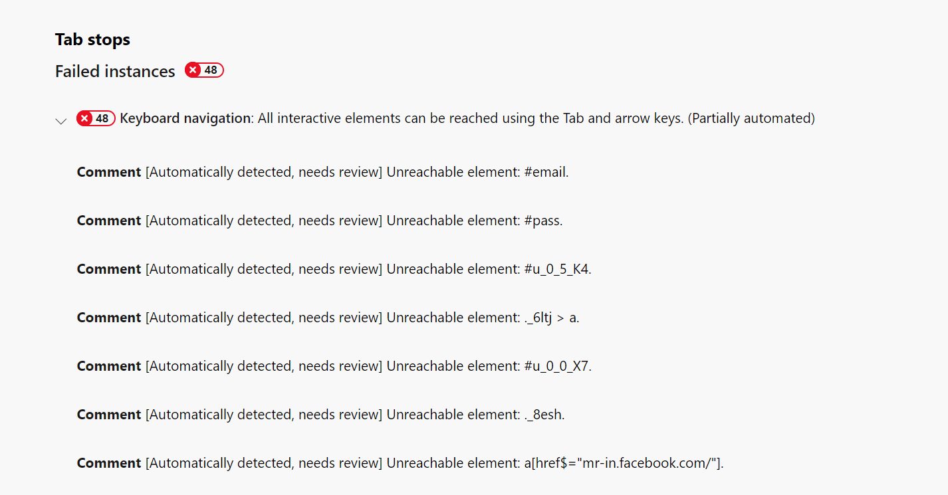948x495 pixels.
Task: Expand the Failed instances section header
Action: point(114,70)
